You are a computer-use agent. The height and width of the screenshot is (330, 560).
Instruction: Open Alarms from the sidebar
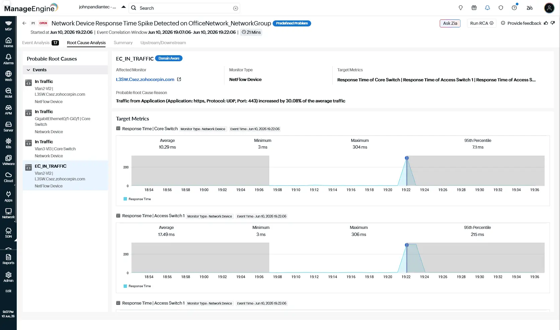tap(8, 59)
